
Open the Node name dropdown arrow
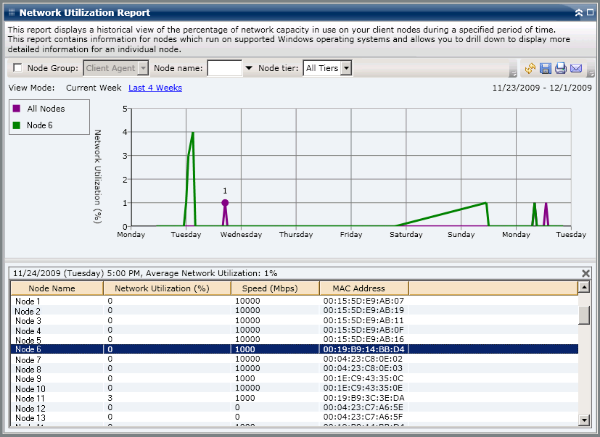tap(247, 68)
